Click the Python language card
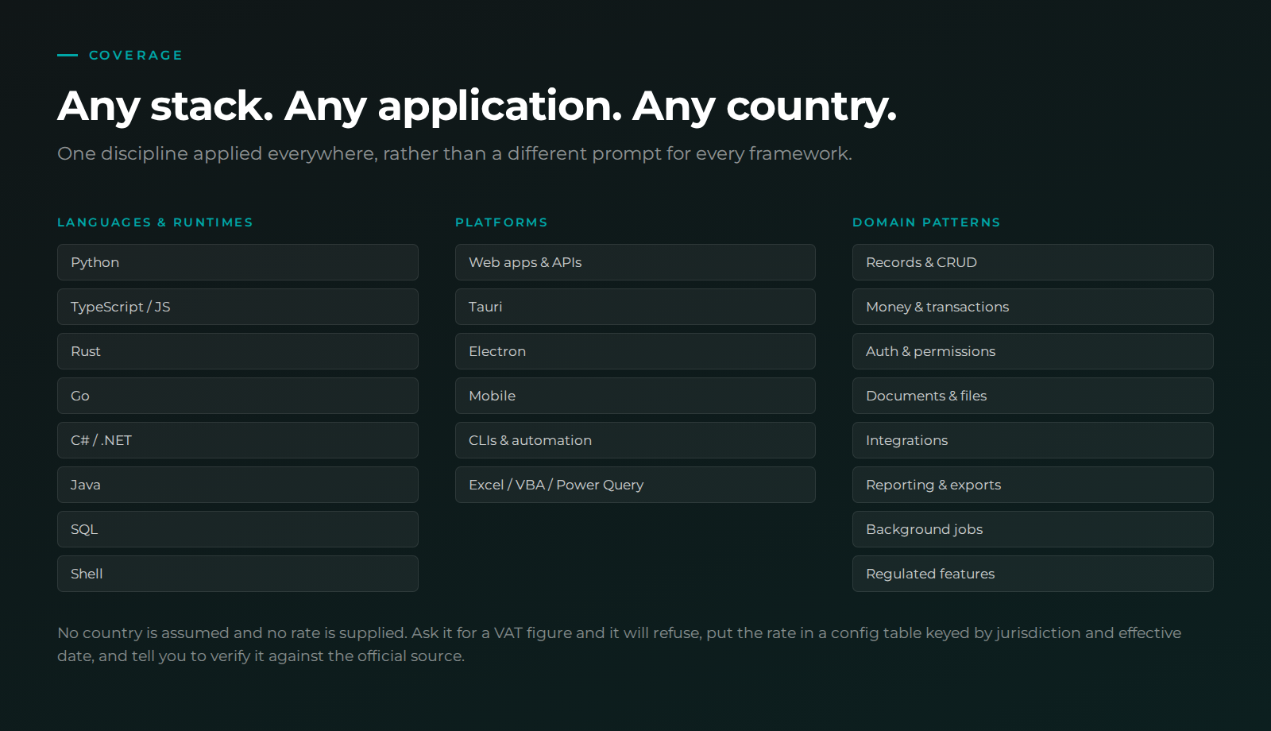This screenshot has width=1271, height=731. click(x=238, y=262)
